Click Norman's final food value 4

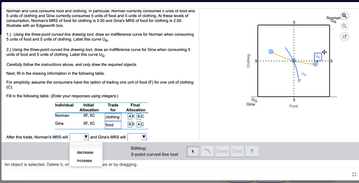(130, 117)
